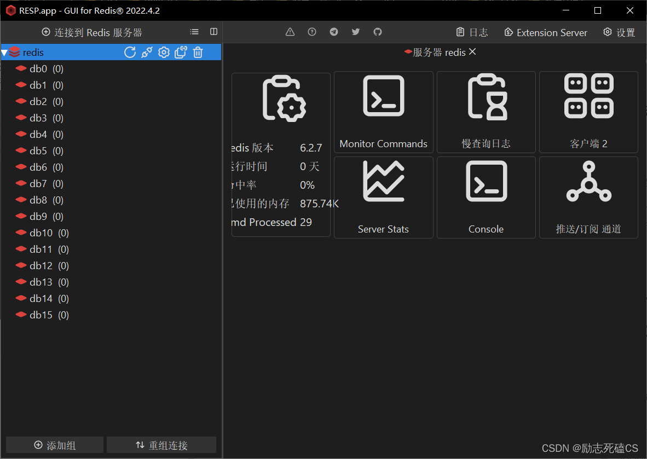Select database db9 (0)
The height and width of the screenshot is (459, 647).
39,217
